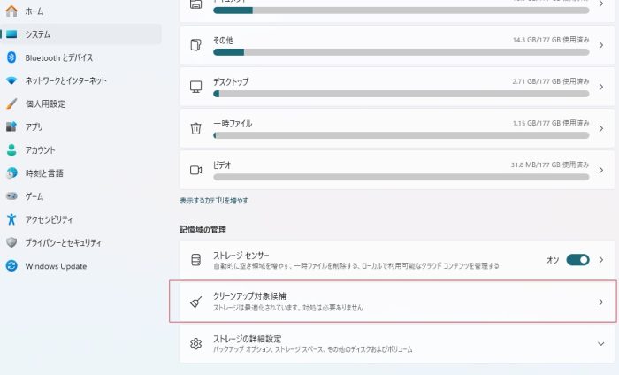Click the 記憶域の管理 section heading
This screenshot has height=375, width=619.
tap(203, 230)
